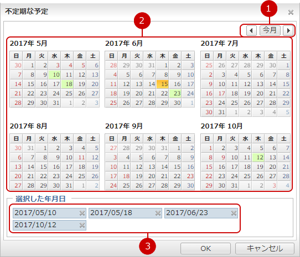Select July 31 in the calendar

tap(220, 112)
